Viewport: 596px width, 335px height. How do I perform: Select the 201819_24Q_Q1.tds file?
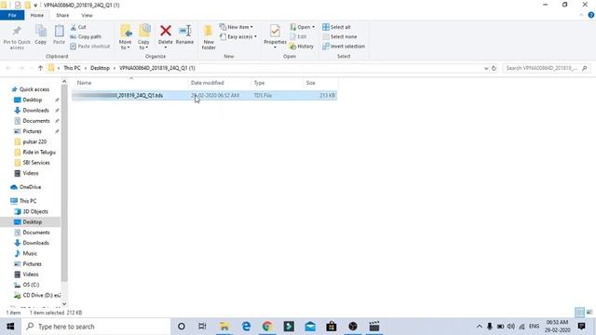coord(205,95)
